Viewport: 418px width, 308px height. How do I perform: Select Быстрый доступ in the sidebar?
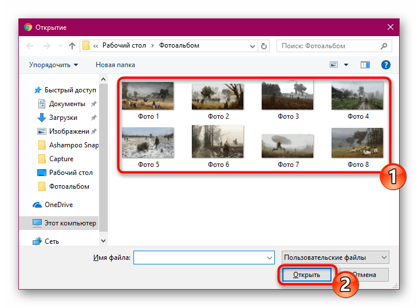(65, 90)
